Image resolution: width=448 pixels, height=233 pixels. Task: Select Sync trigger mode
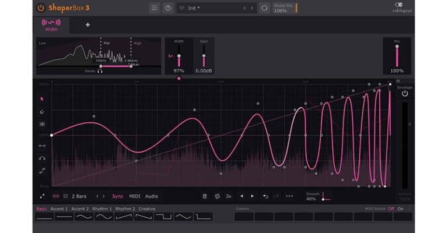(118, 196)
